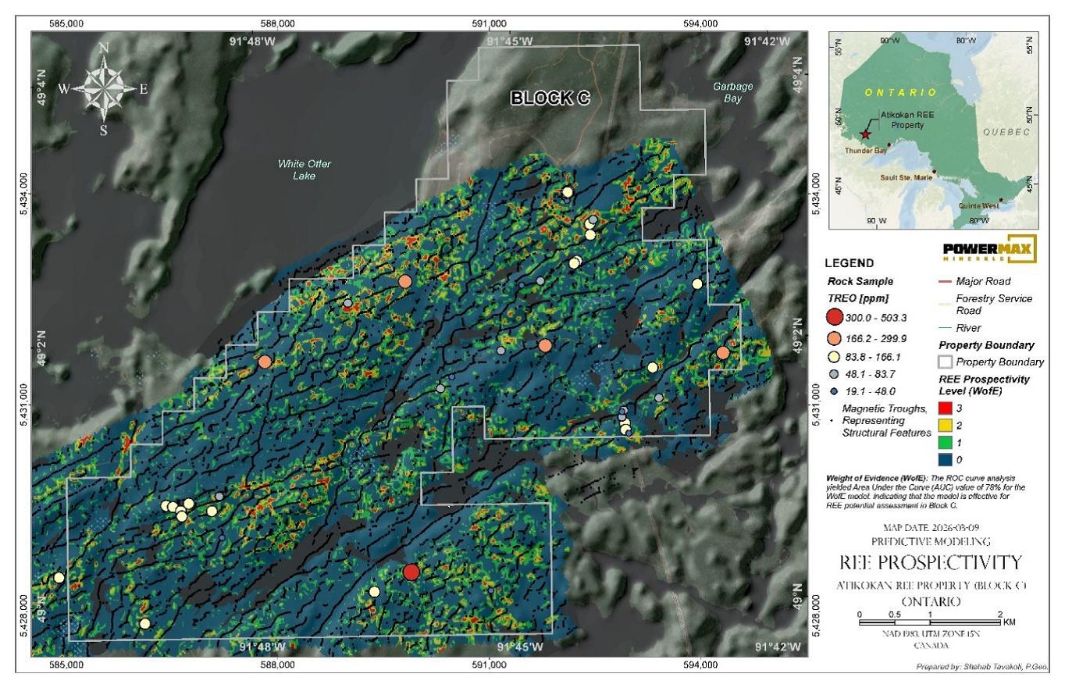Viewport: 1065px width, 688px height.
Task: Click the BLOCK C map label
Action: 550,98
